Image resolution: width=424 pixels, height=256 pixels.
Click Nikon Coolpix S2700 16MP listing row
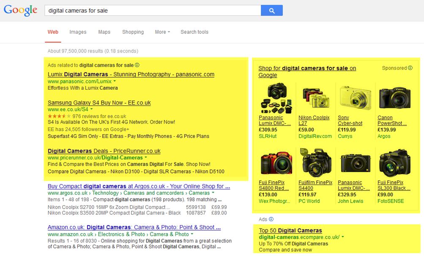click(137, 207)
